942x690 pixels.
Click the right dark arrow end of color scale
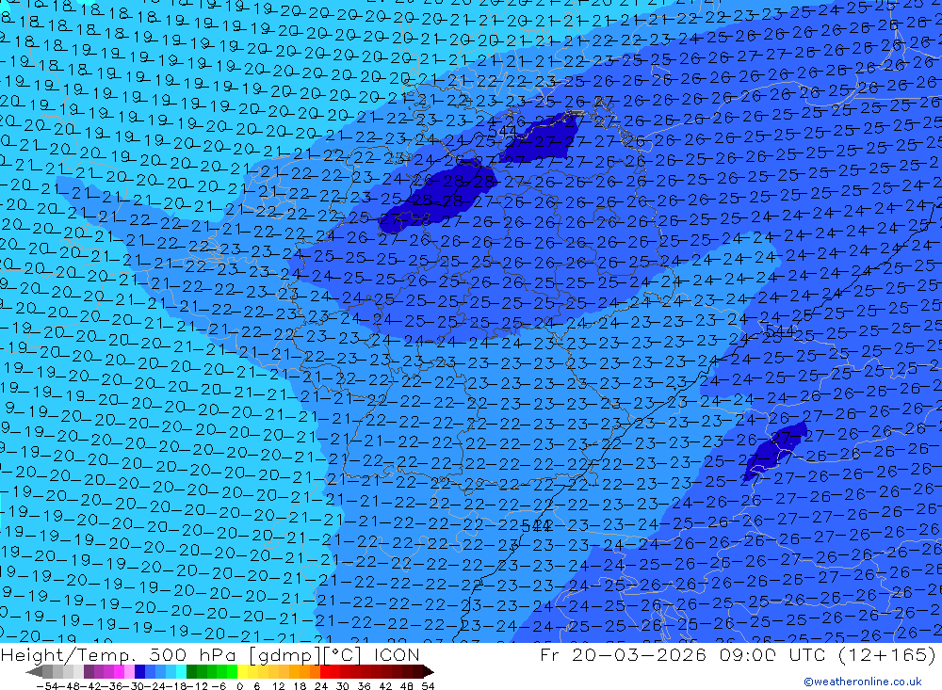point(429,671)
